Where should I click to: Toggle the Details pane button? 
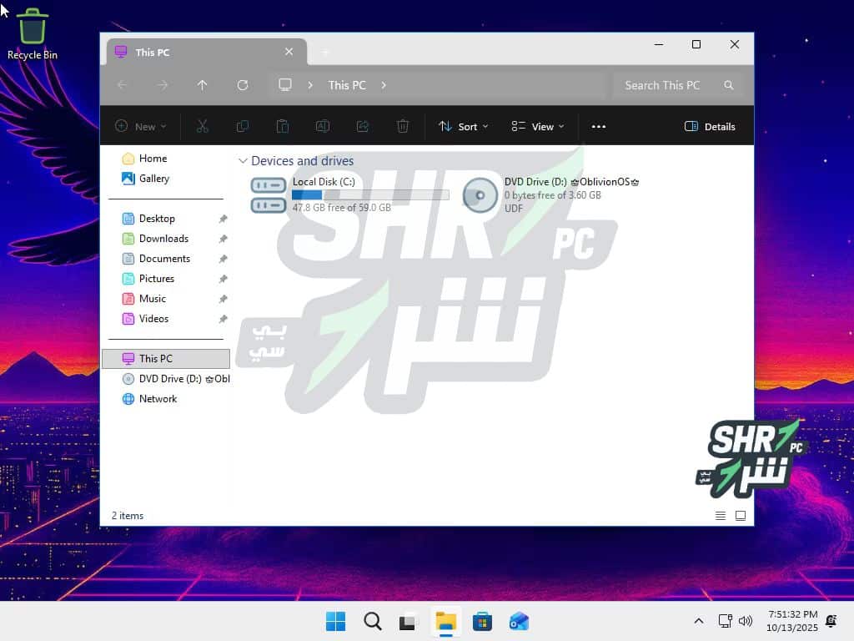(x=710, y=127)
